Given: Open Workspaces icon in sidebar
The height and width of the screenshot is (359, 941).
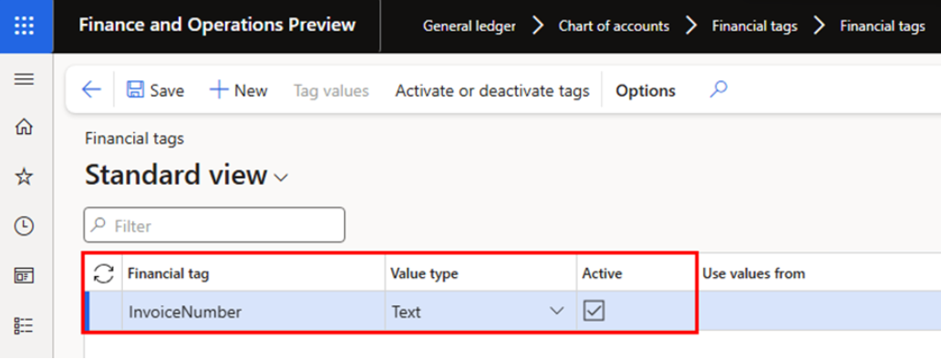Looking at the screenshot, I should click(x=24, y=276).
